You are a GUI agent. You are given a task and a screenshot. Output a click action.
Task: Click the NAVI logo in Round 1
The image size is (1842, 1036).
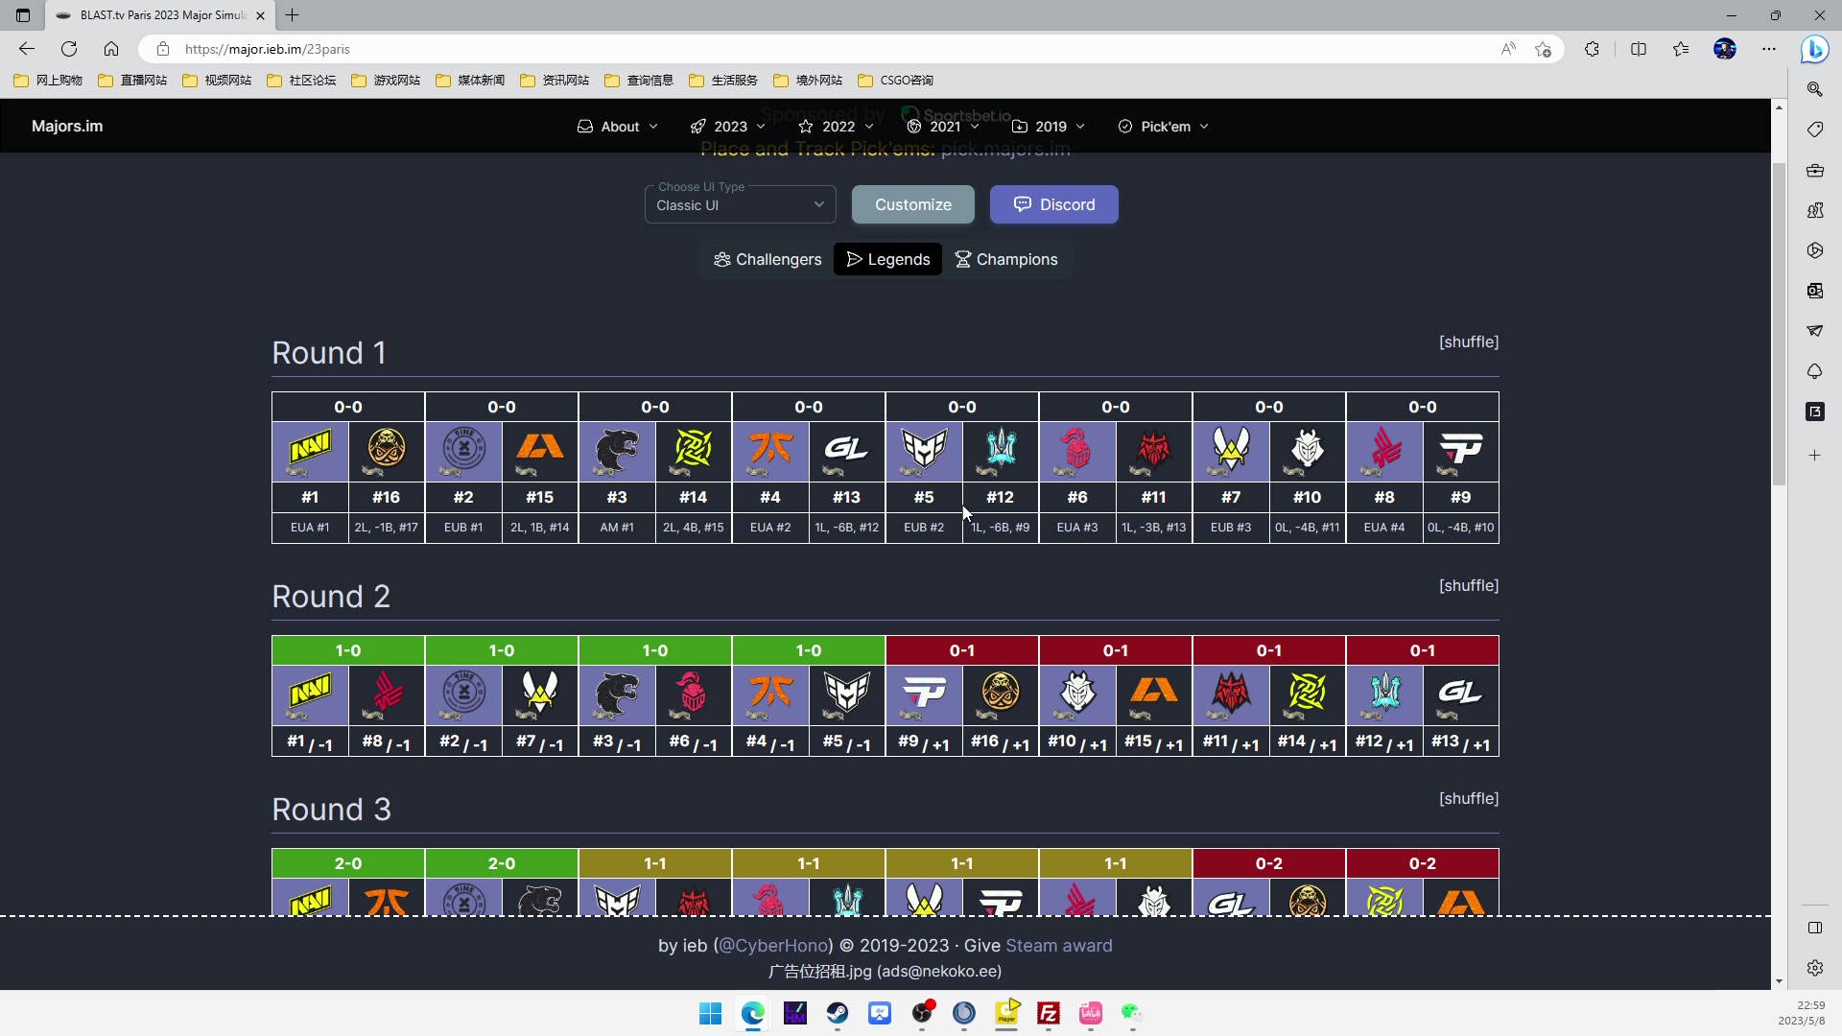point(310,451)
